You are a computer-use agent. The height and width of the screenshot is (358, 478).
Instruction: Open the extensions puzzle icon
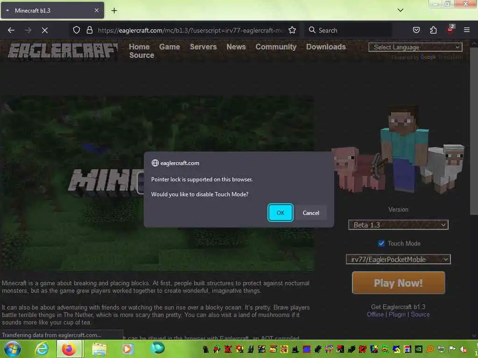tap(433, 30)
